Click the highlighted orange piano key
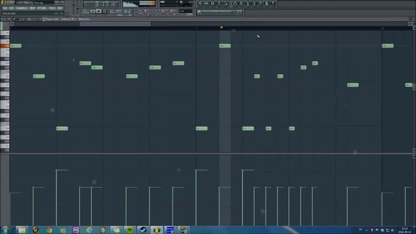Screen dimensions: 416x234 tap(5, 46)
